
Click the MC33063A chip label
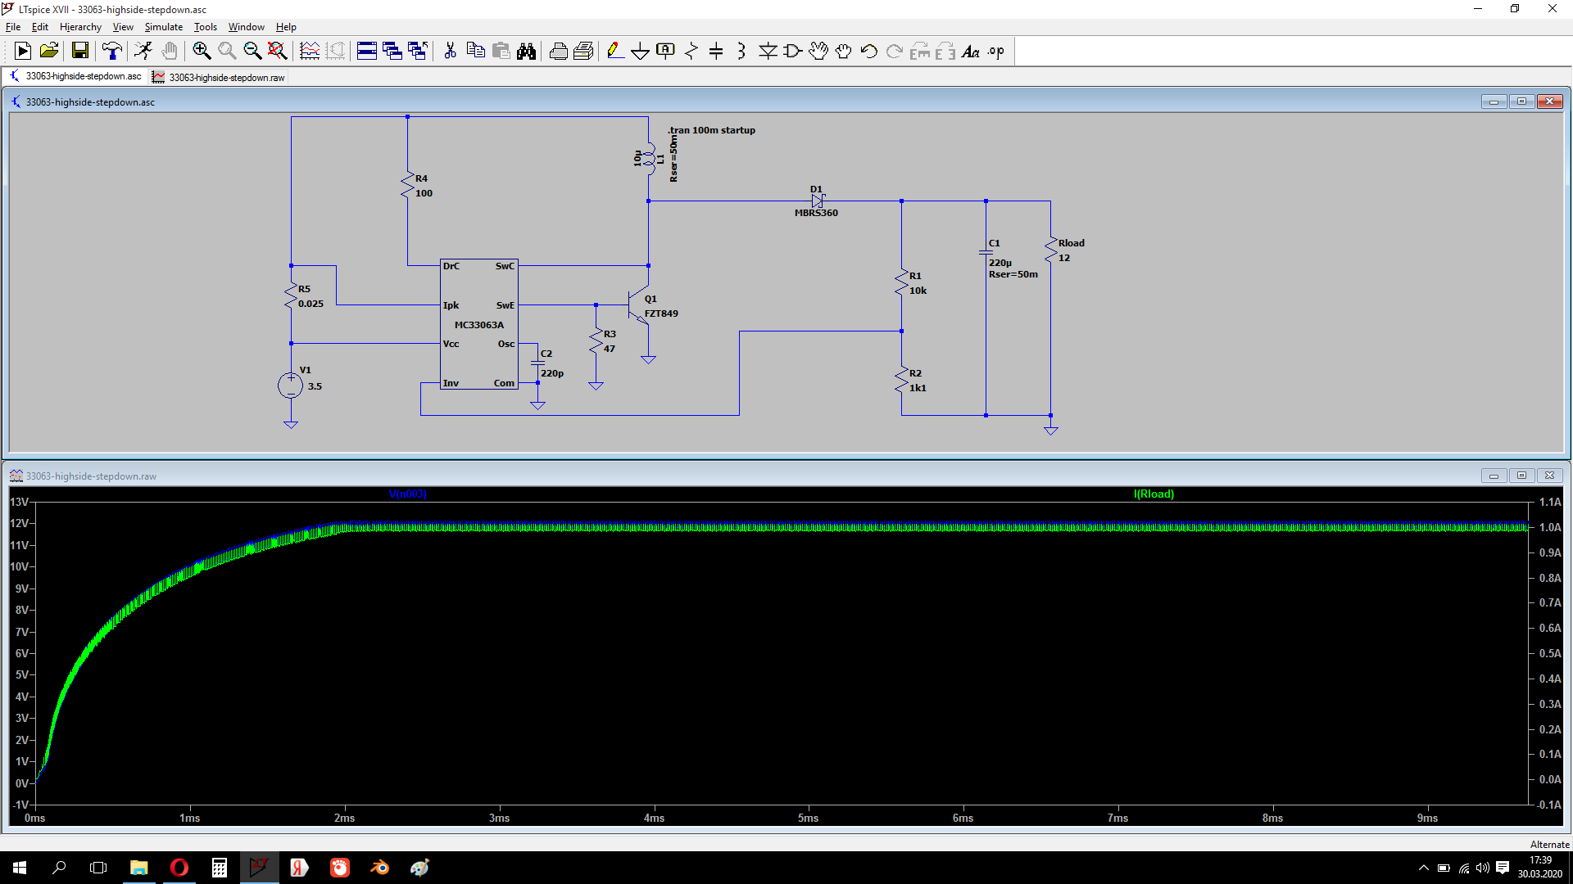coord(479,325)
